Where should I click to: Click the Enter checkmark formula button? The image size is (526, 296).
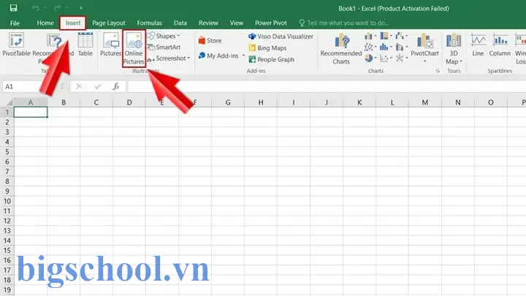(98, 86)
